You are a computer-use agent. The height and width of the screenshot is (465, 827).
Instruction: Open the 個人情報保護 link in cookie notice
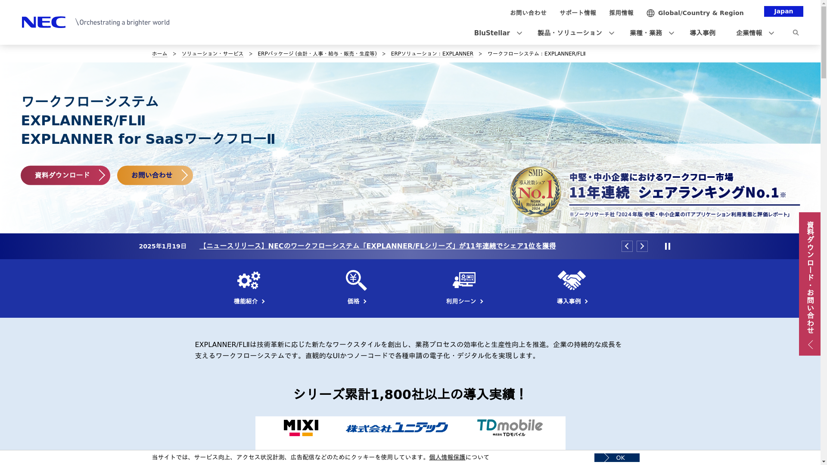[447, 457]
